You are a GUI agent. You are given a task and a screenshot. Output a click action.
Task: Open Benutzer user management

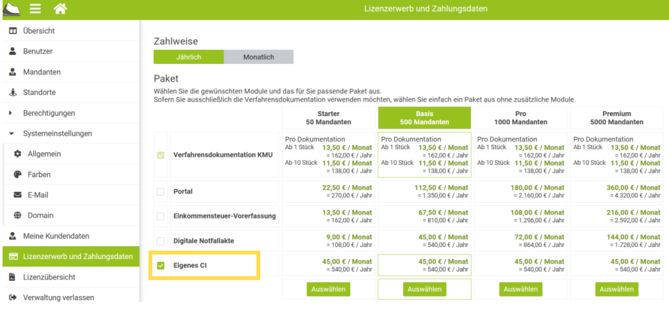pos(37,51)
